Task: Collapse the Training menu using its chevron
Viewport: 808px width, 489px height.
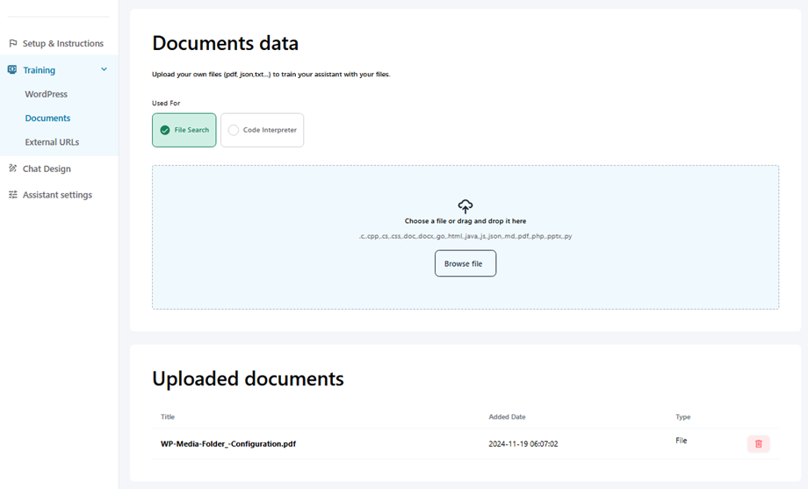Action: click(x=105, y=69)
